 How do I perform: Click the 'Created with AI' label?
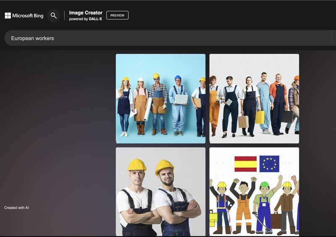tap(16, 208)
